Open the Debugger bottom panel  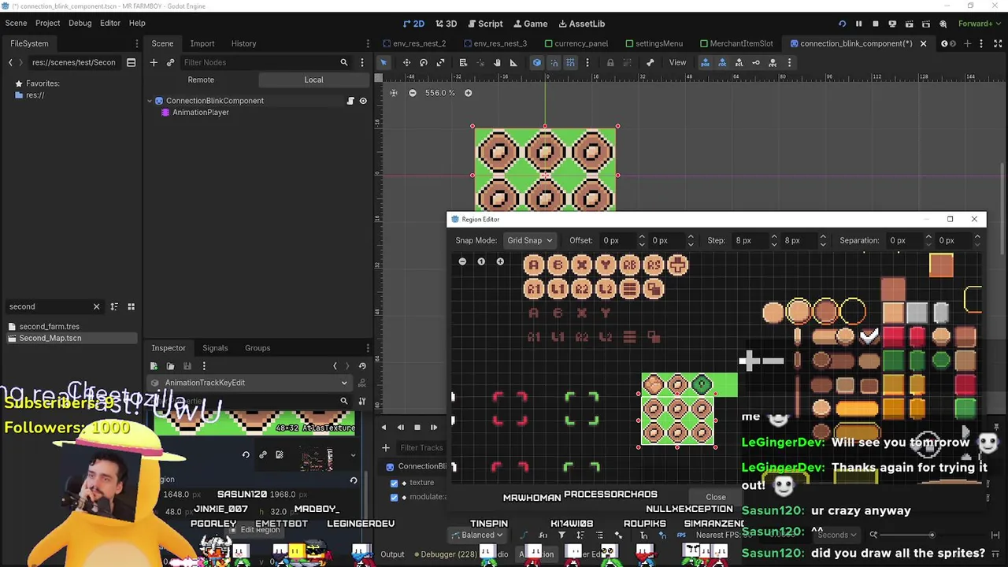(443, 554)
